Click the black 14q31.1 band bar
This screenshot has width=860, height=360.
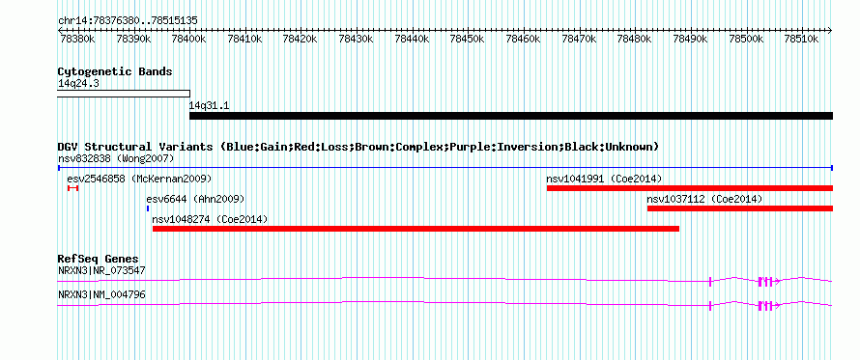point(511,116)
